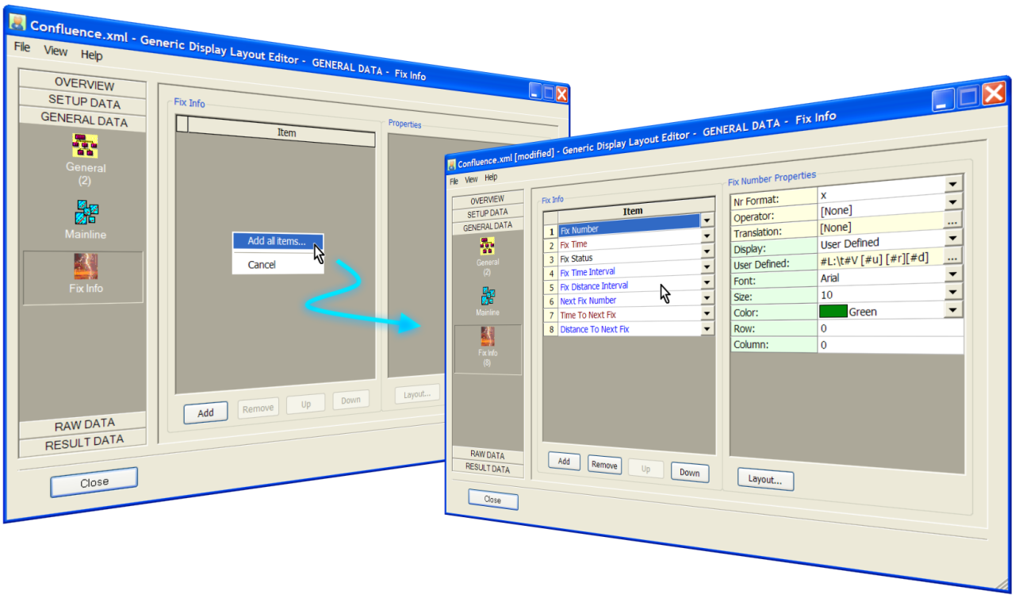Click the ellipsis button beside User Defined
The image size is (1015, 598).
pos(955,255)
